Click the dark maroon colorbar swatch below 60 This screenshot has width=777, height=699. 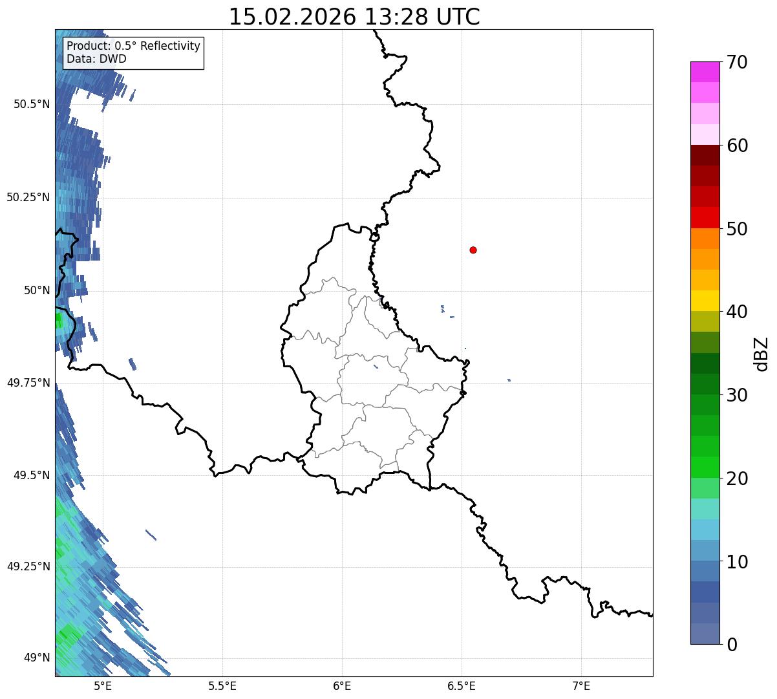coord(705,155)
